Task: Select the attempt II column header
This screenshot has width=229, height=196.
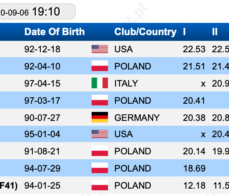Action: tap(215, 32)
